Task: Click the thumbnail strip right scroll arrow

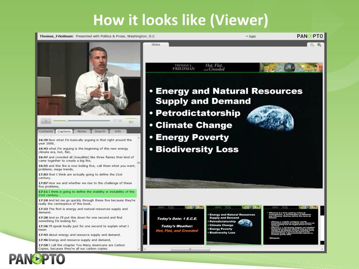Action: (x=322, y=249)
